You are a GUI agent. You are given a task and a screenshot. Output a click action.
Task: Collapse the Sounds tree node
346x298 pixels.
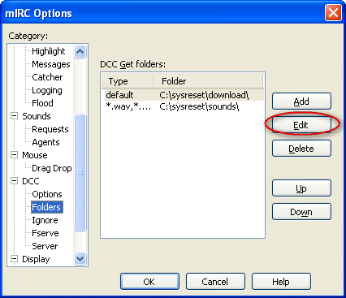tap(14, 116)
